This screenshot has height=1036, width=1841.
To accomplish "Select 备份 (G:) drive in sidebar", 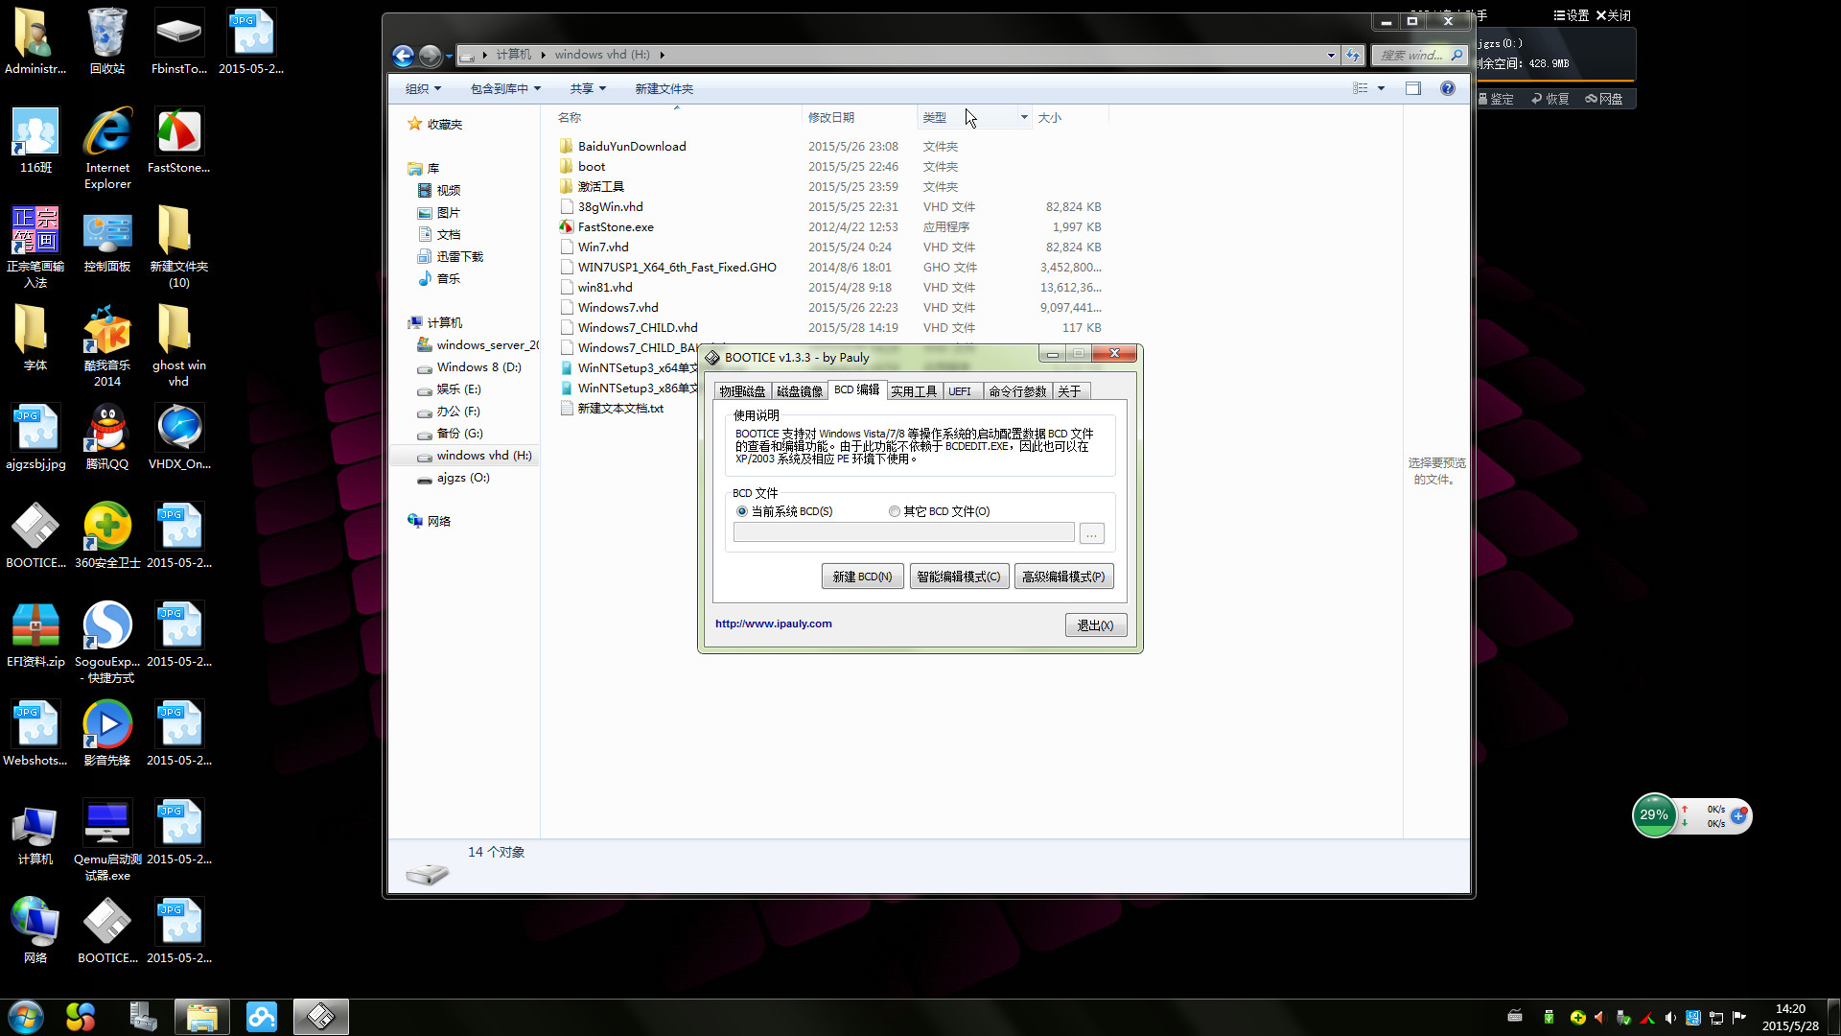I will point(459,434).
